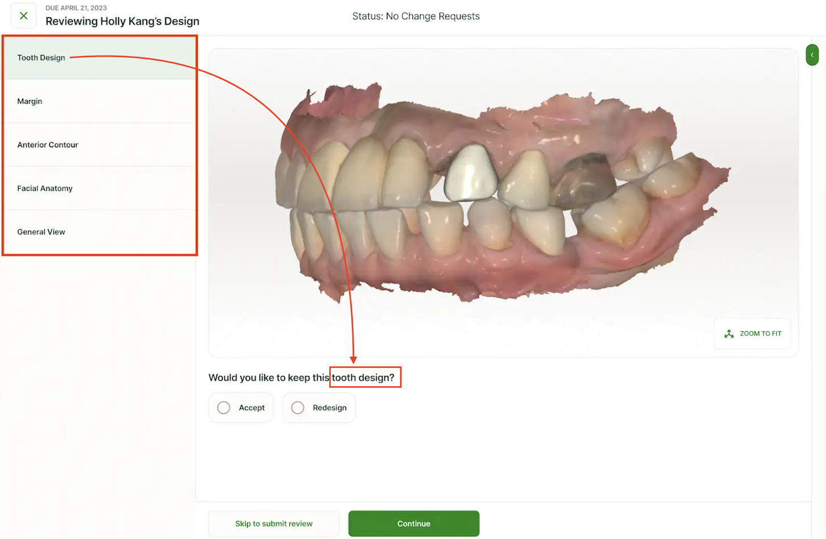Click the tooth design question text
826x539 pixels.
301,378
